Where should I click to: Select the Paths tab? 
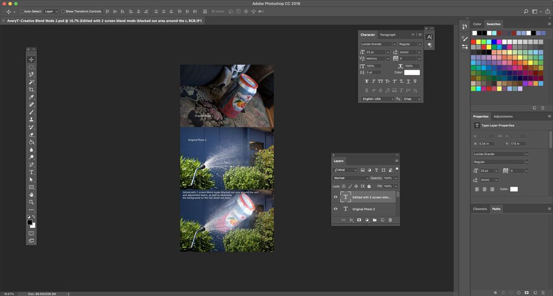496,209
